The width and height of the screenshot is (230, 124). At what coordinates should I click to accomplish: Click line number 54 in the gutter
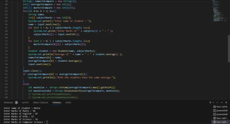coord(6,51)
